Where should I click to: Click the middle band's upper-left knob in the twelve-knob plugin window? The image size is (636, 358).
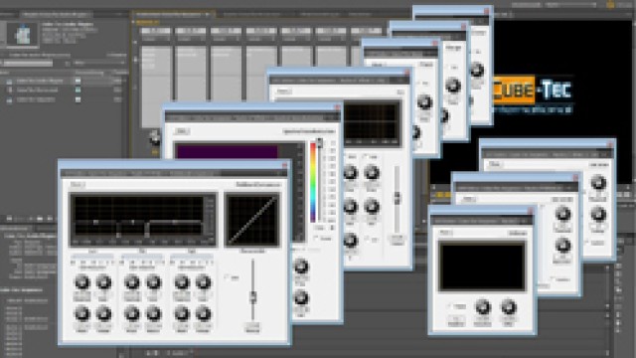[x=131, y=282]
